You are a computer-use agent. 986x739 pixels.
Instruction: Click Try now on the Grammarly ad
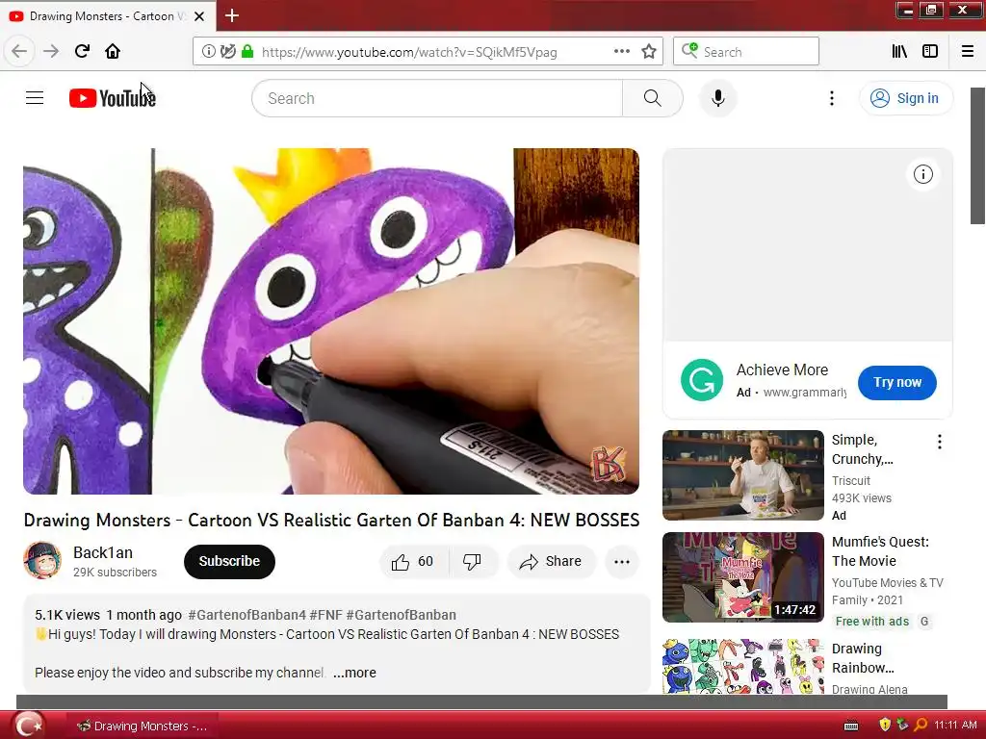pos(897,382)
